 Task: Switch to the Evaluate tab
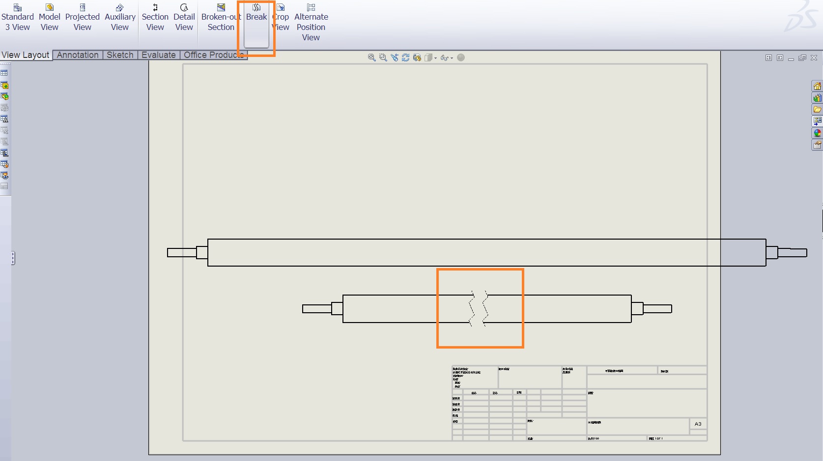[158, 55]
